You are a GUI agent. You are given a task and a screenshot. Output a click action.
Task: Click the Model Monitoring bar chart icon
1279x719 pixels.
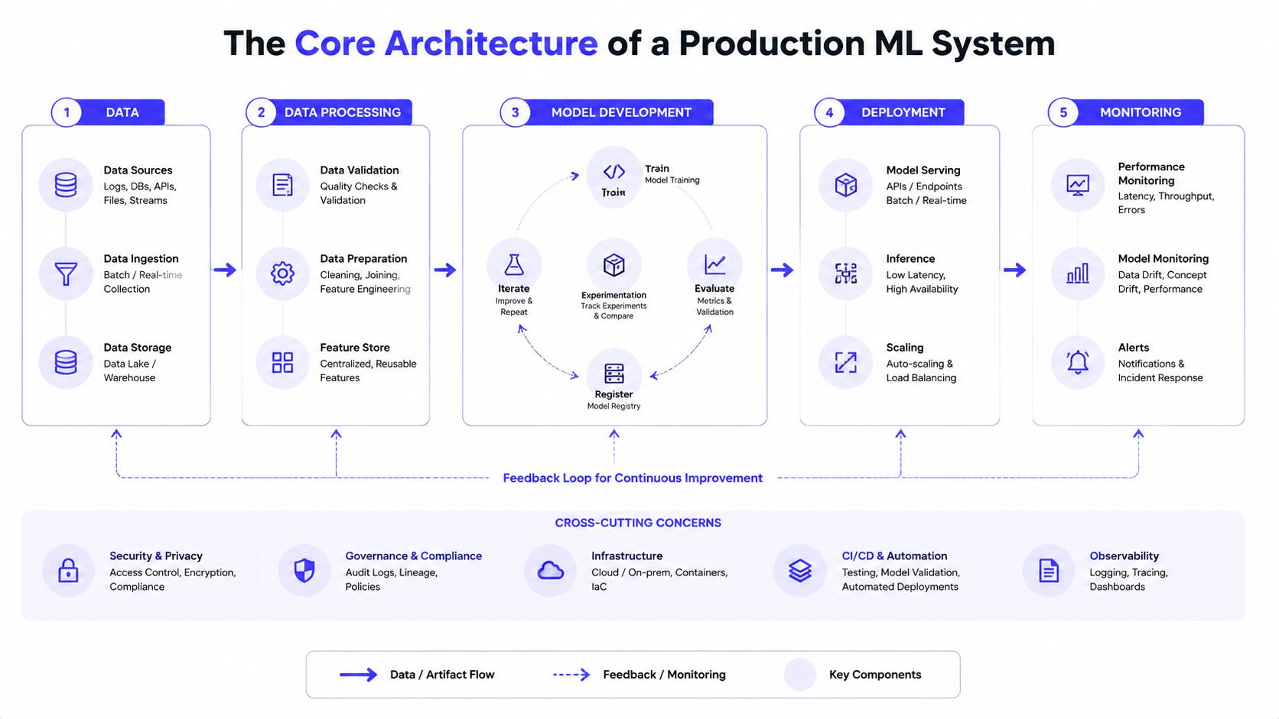point(1078,274)
